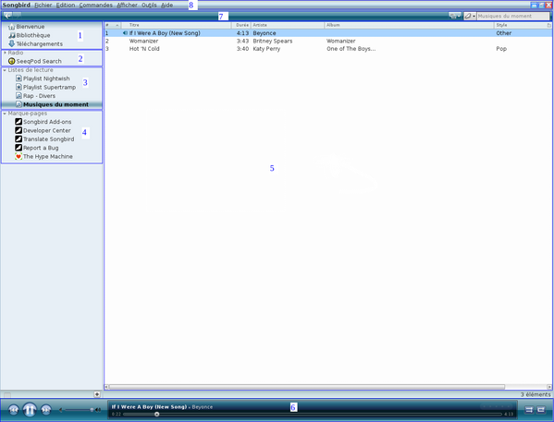The image size is (554, 422).
Task: Open Report a Bug bookmark
Action: [x=37, y=148]
